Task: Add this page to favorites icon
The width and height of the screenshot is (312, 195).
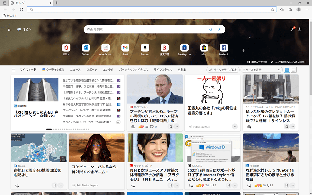Action: [273, 9]
